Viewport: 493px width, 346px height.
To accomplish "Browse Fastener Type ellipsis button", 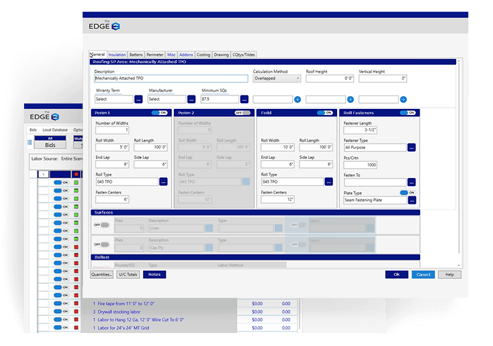I will 412,148.
